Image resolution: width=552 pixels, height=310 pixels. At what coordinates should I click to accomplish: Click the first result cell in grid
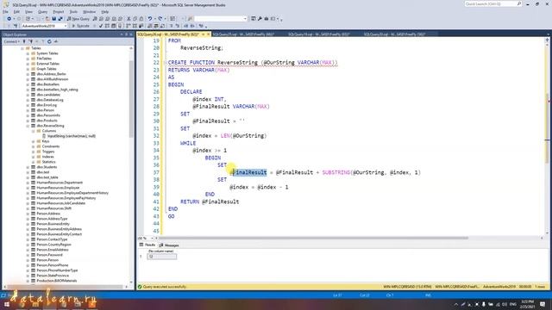(161, 257)
